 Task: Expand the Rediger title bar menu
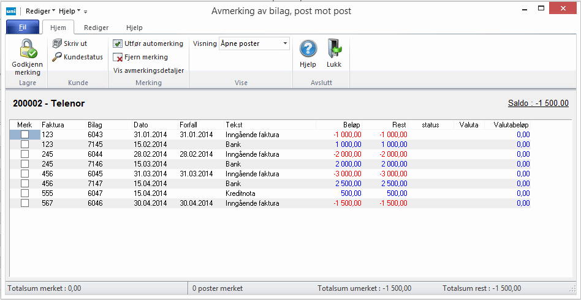pyautogui.click(x=40, y=11)
